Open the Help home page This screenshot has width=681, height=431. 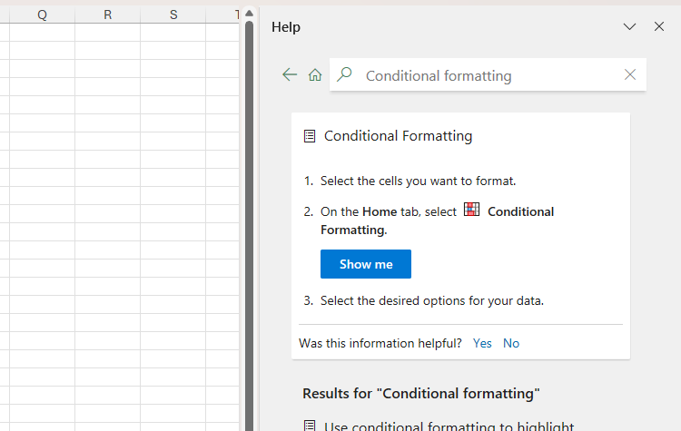pyautogui.click(x=315, y=75)
